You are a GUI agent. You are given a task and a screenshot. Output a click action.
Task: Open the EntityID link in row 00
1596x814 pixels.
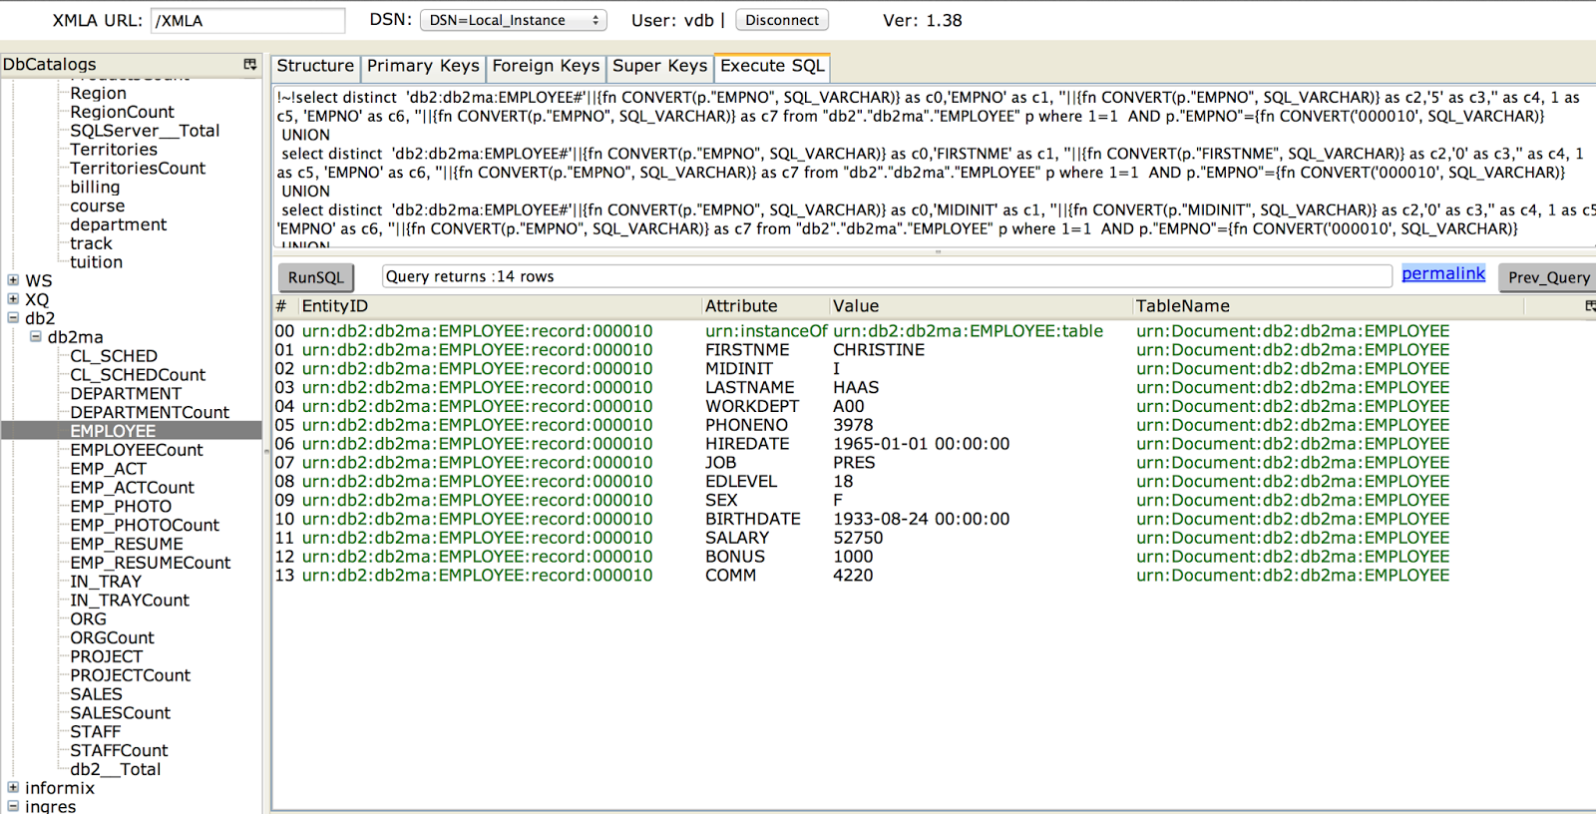coord(477,331)
